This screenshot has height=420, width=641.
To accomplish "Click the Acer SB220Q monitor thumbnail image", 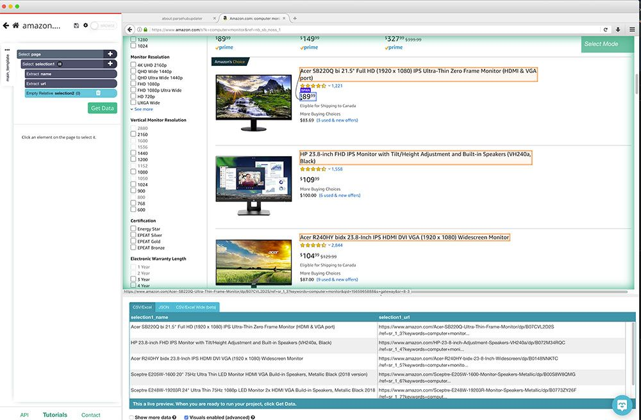I will coord(254,102).
